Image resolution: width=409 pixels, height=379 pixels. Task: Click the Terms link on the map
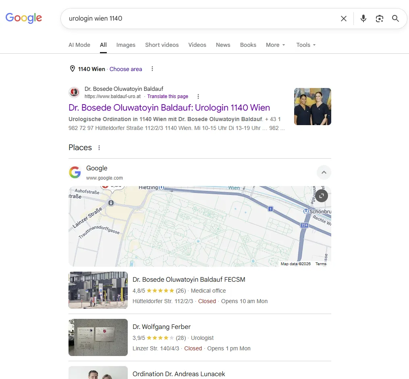coord(321,264)
